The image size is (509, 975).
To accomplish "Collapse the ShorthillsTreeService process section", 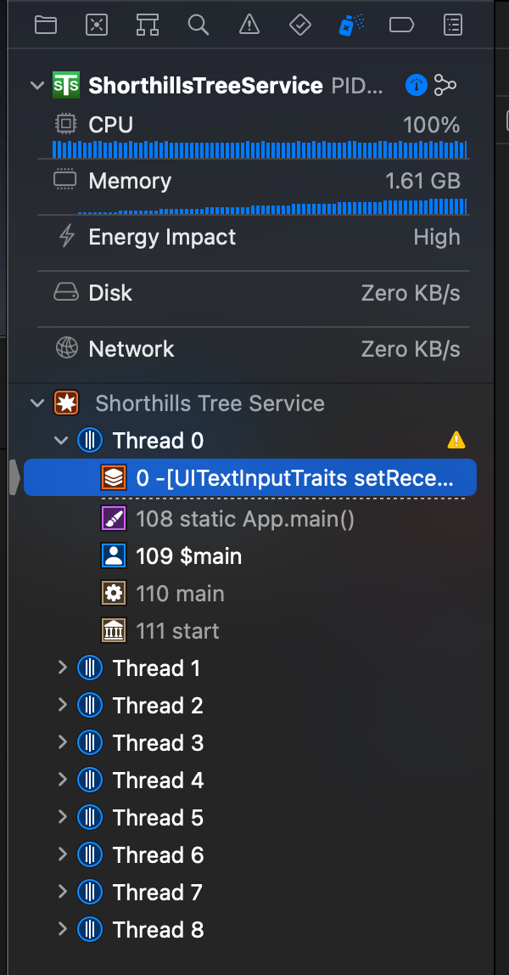I will (36, 86).
